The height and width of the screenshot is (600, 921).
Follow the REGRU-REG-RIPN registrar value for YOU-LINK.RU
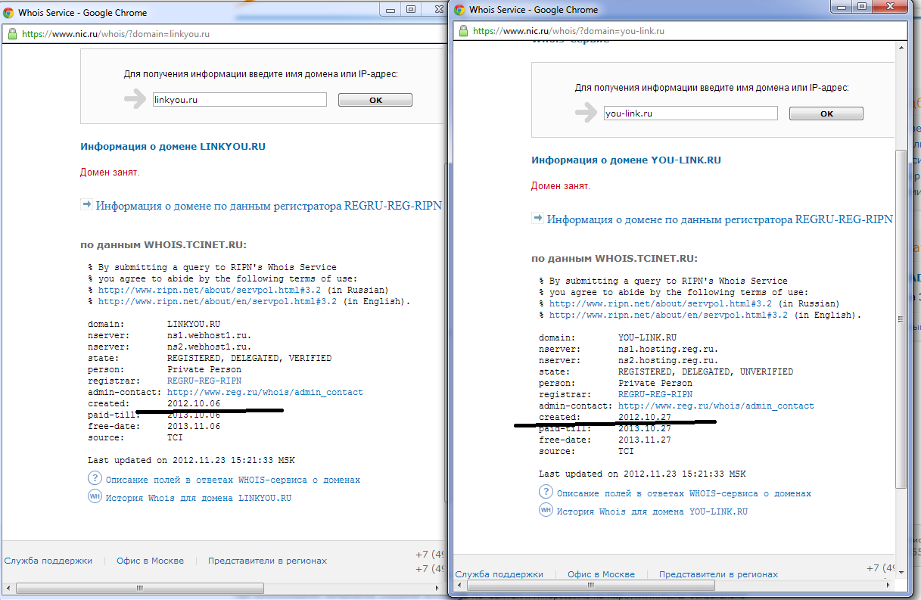point(655,394)
